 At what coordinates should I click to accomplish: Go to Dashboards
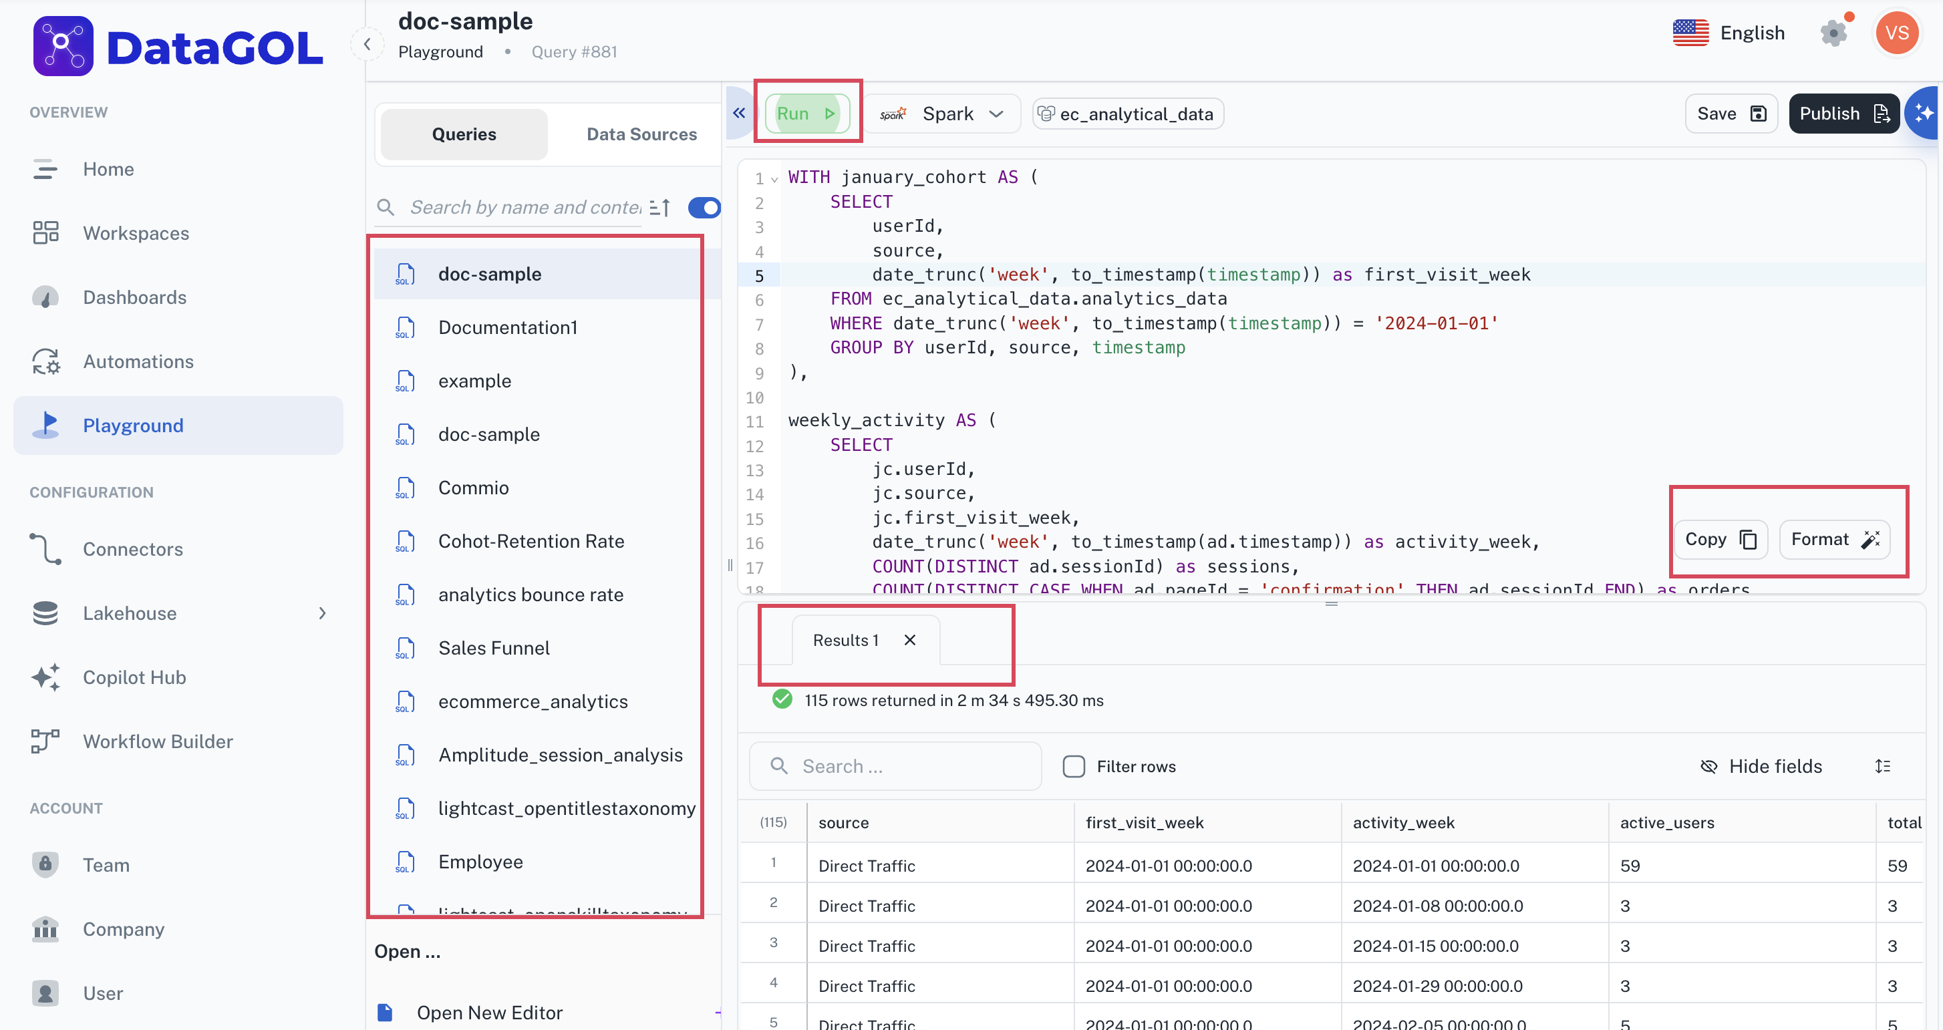pyautogui.click(x=134, y=297)
